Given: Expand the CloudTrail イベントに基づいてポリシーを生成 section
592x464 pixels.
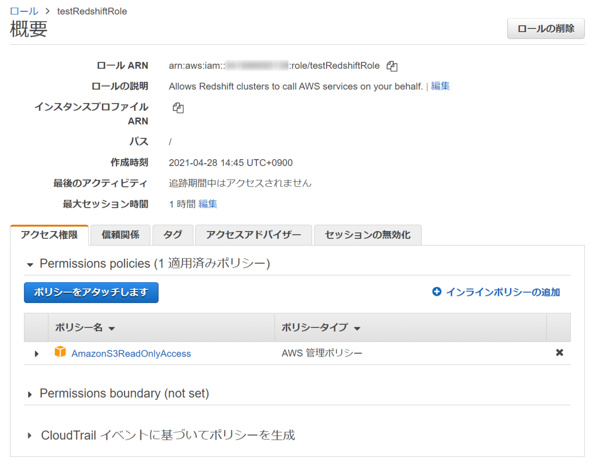Looking at the screenshot, I should (29, 435).
